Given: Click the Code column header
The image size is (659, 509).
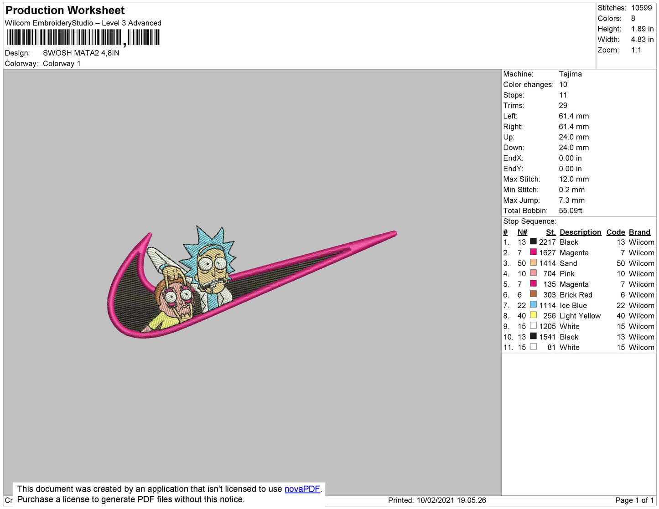Looking at the screenshot, I should coord(615,232).
